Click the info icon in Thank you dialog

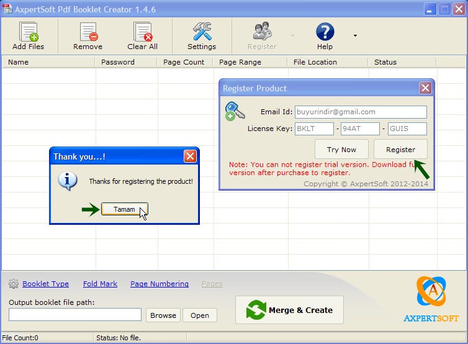68,181
